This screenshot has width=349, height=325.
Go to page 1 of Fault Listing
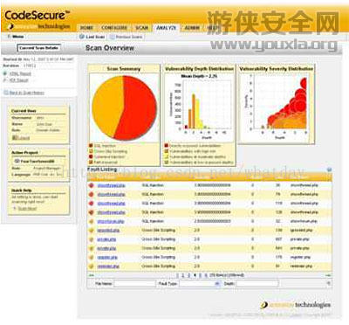(177, 275)
